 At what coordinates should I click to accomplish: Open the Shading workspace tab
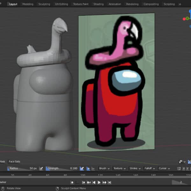[99, 4]
